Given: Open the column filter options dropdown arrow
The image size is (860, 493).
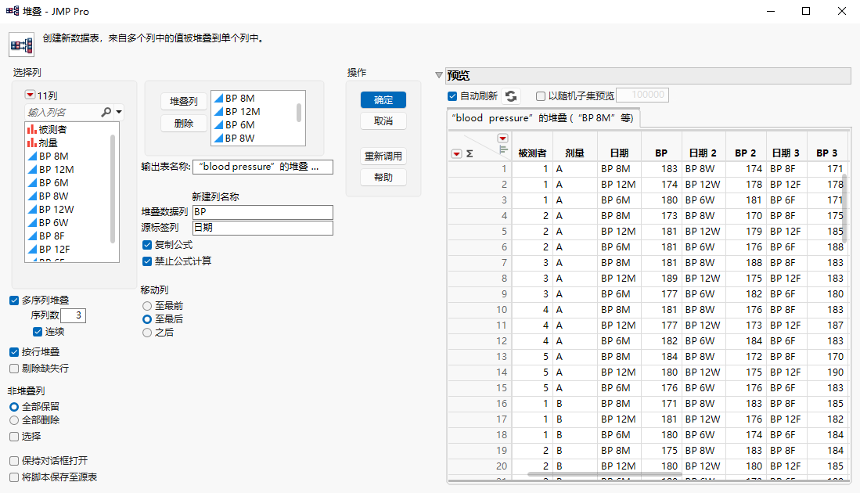Looking at the screenshot, I should click(x=118, y=112).
